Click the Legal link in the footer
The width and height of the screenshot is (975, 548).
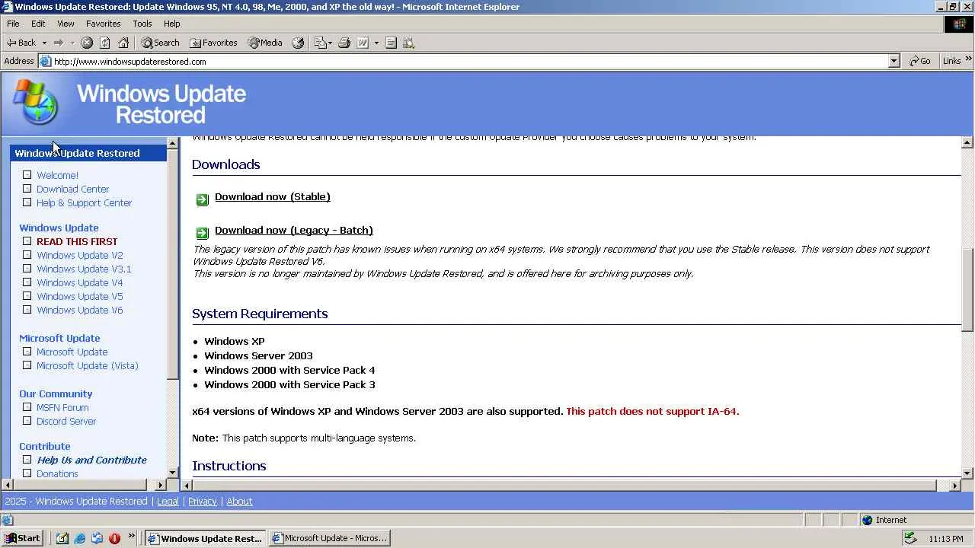coord(168,502)
